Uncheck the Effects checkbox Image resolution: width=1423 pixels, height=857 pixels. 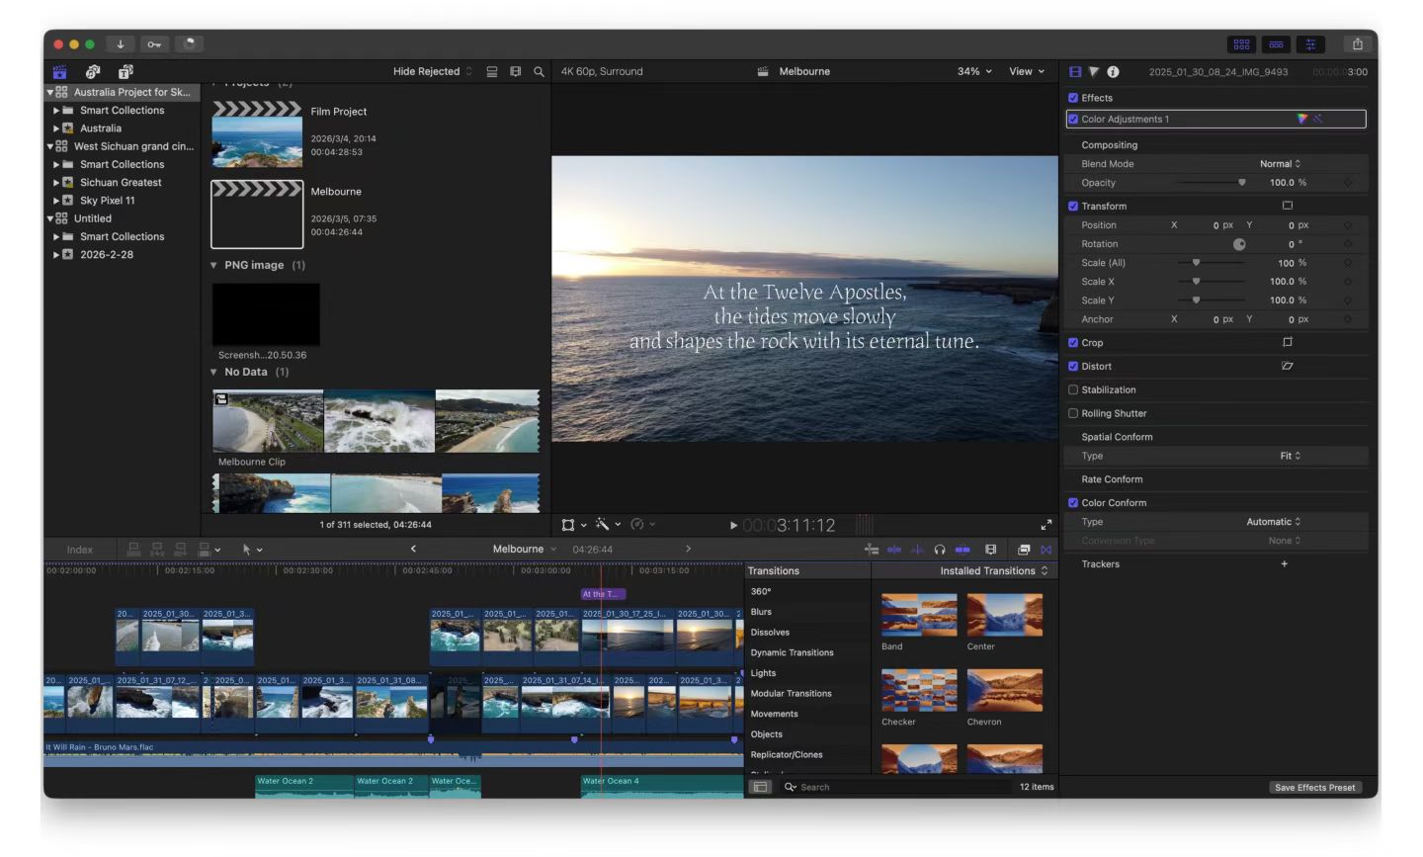coord(1073,98)
